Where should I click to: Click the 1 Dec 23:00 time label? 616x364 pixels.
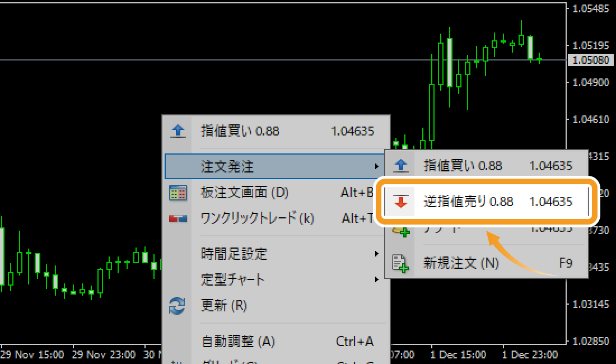click(x=530, y=355)
